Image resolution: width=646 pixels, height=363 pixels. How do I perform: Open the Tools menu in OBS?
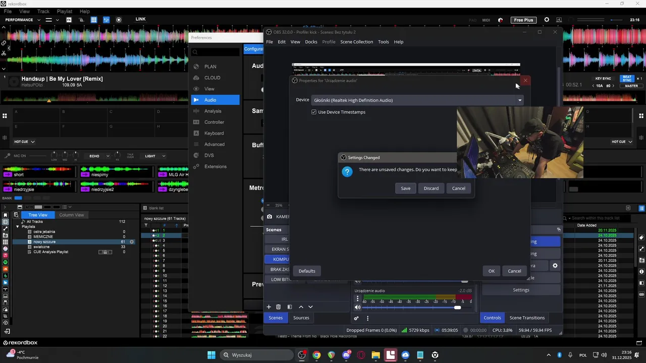coord(384,42)
